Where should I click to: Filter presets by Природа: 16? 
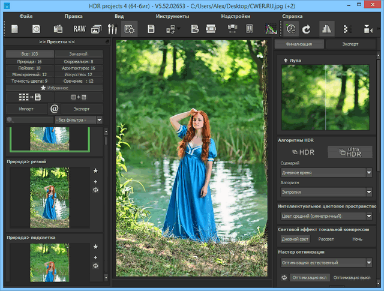(29, 61)
